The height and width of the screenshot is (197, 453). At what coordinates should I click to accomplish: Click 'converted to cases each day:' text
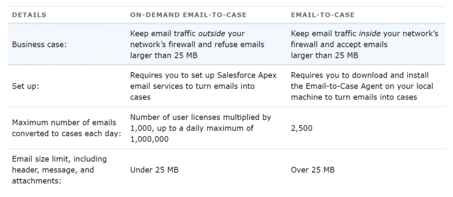click(x=66, y=134)
